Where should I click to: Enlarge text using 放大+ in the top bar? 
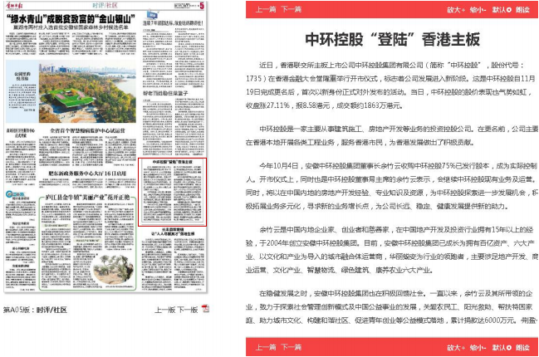(456, 10)
